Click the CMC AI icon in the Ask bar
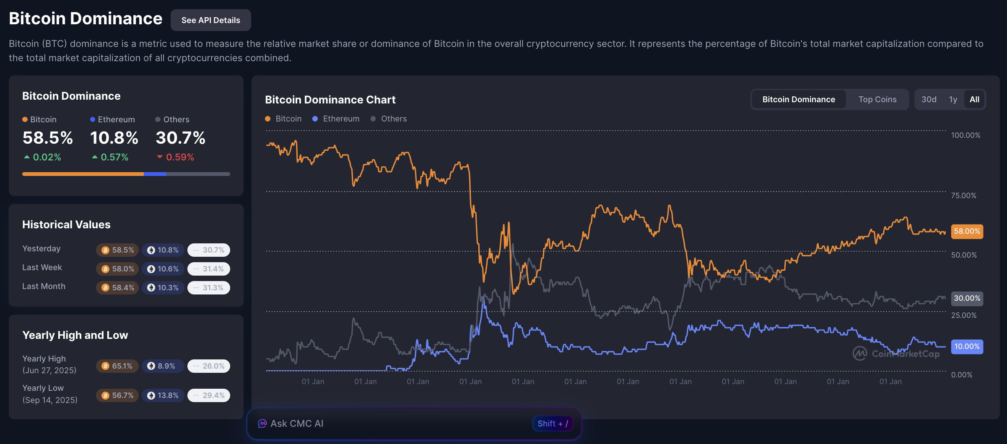The image size is (1007, 444). pyautogui.click(x=262, y=423)
